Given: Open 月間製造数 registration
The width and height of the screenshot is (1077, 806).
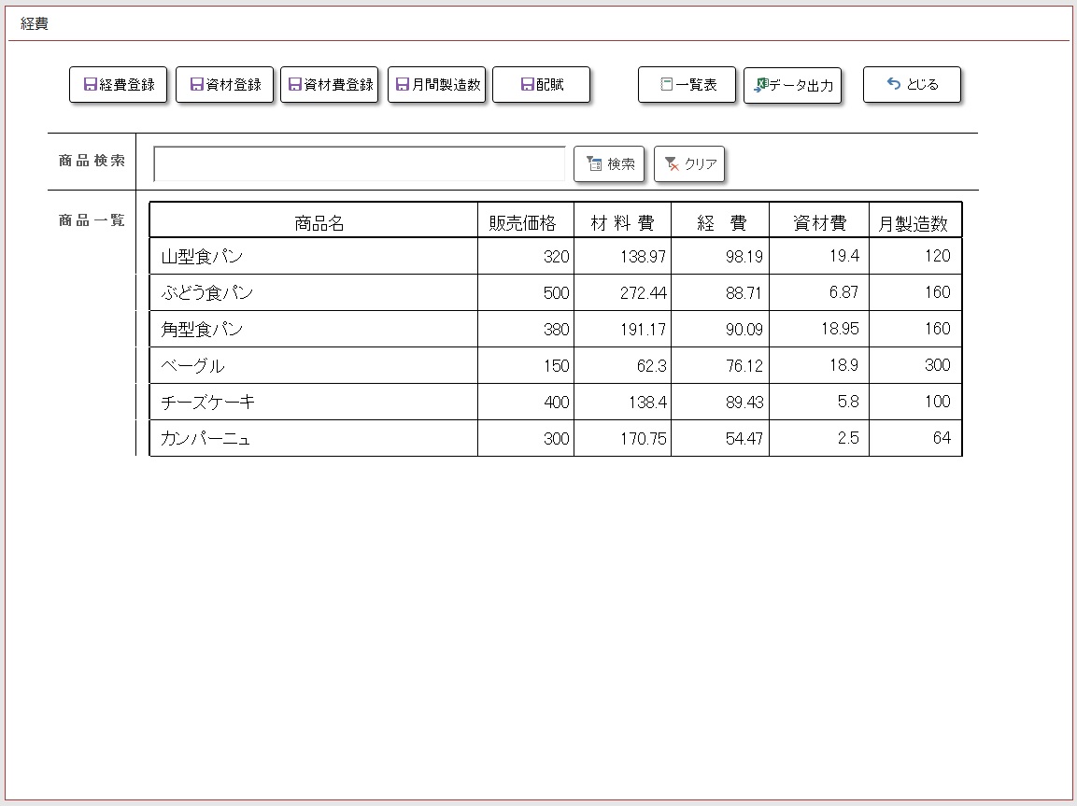Looking at the screenshot, I should coord(437,84).
